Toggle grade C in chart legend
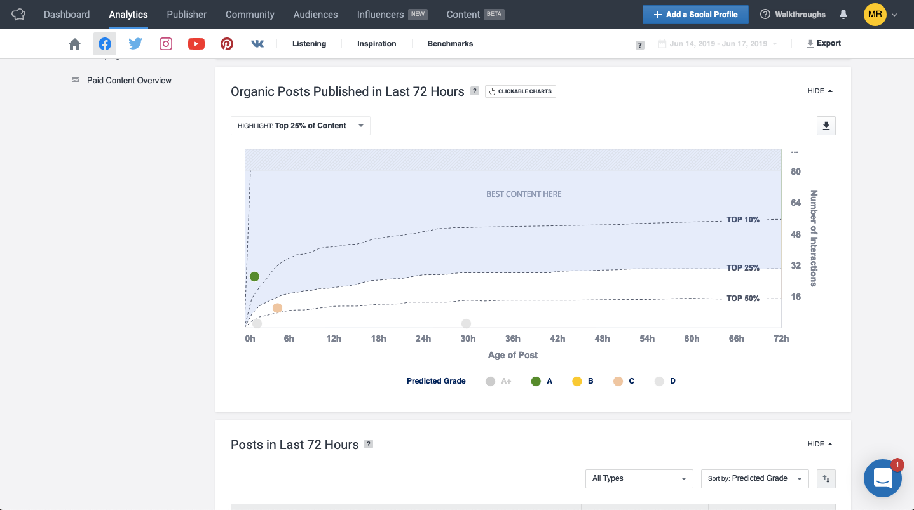Screen dimensions: 914x510 point(624,381)
